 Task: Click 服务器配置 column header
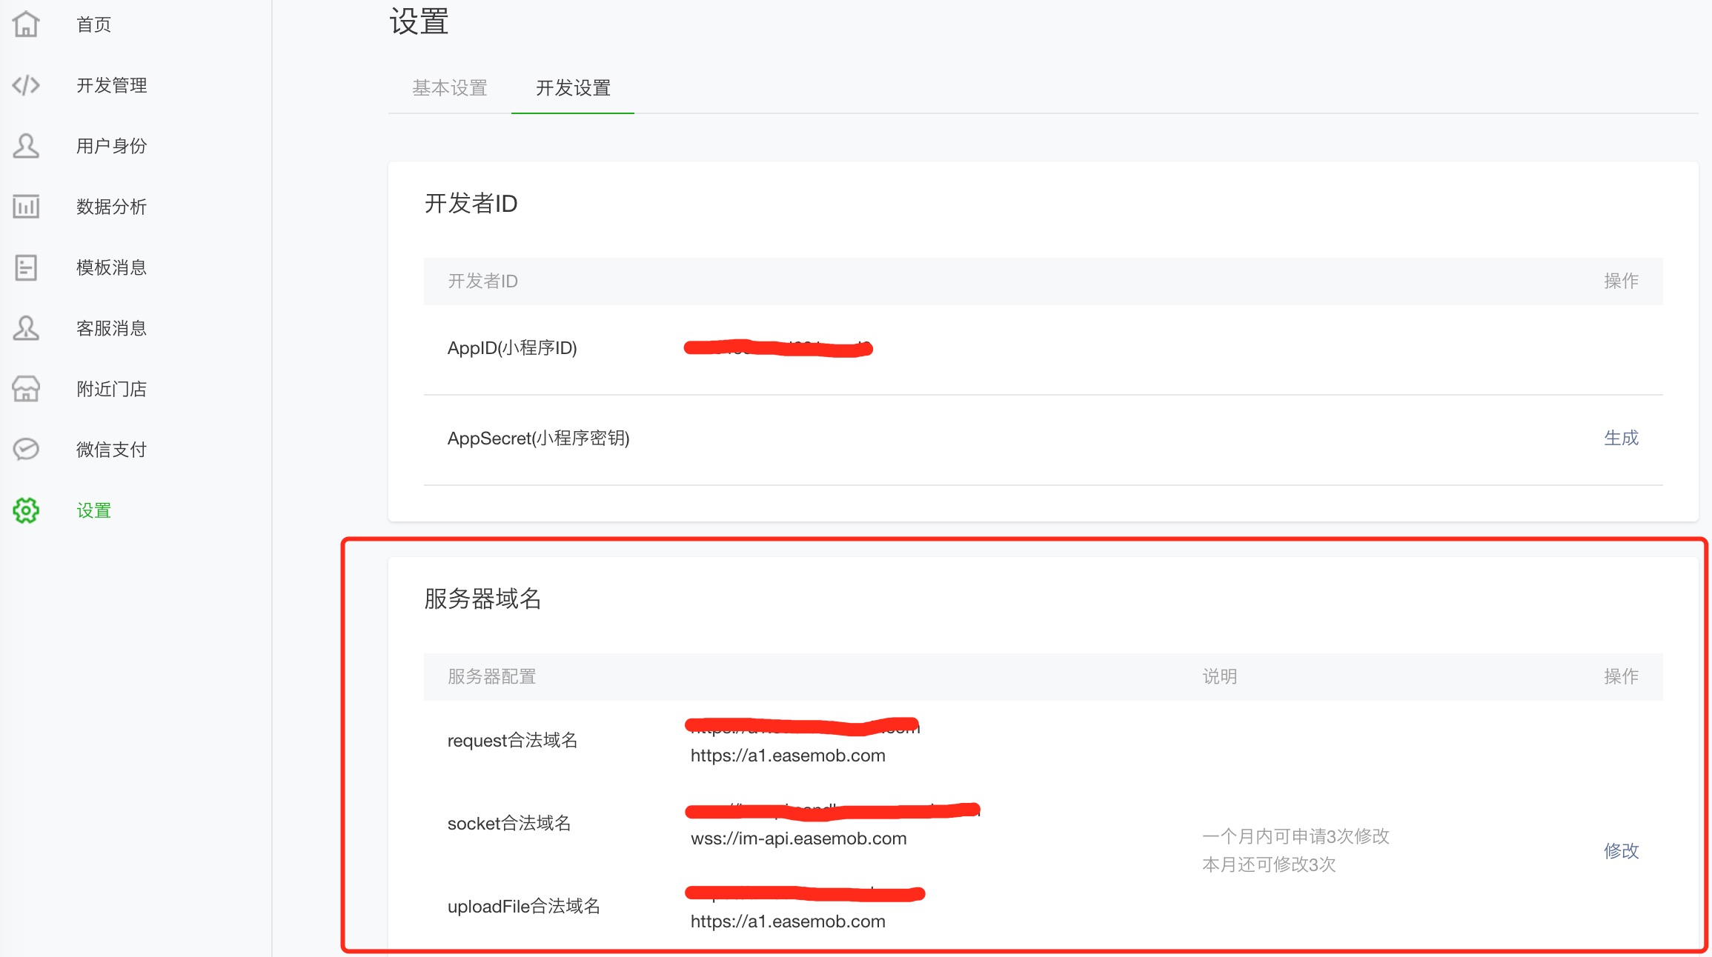pyautogui.click(x=491, y=676)
